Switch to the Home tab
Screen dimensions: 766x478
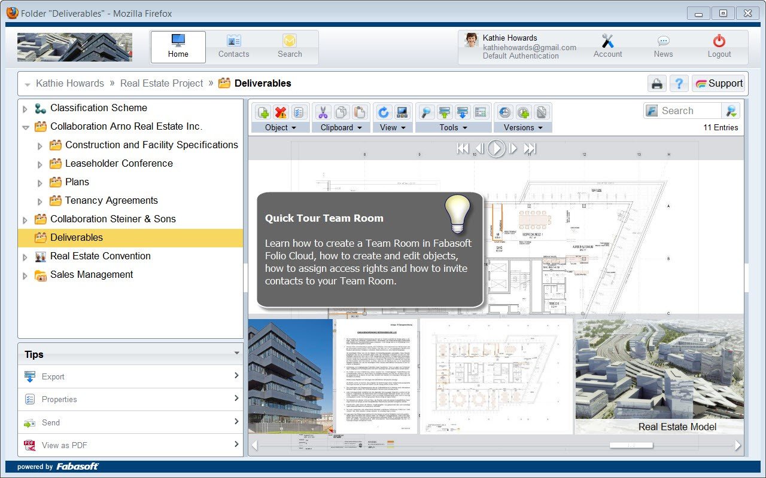click(x=178, y=47)
